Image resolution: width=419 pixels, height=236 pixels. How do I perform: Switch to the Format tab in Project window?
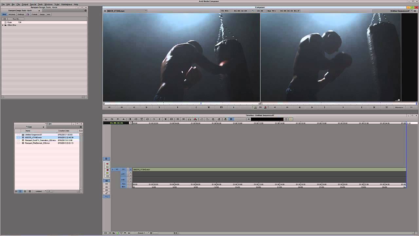coord(34,14)
